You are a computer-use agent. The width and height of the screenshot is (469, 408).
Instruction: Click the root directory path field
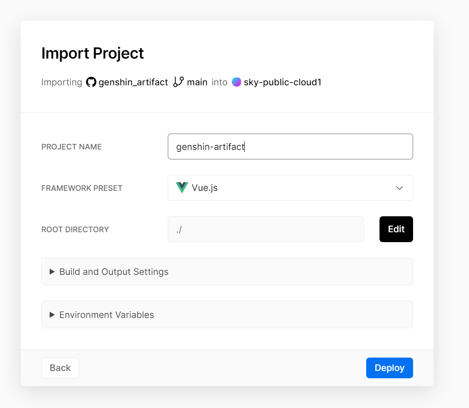coord(265,229)
